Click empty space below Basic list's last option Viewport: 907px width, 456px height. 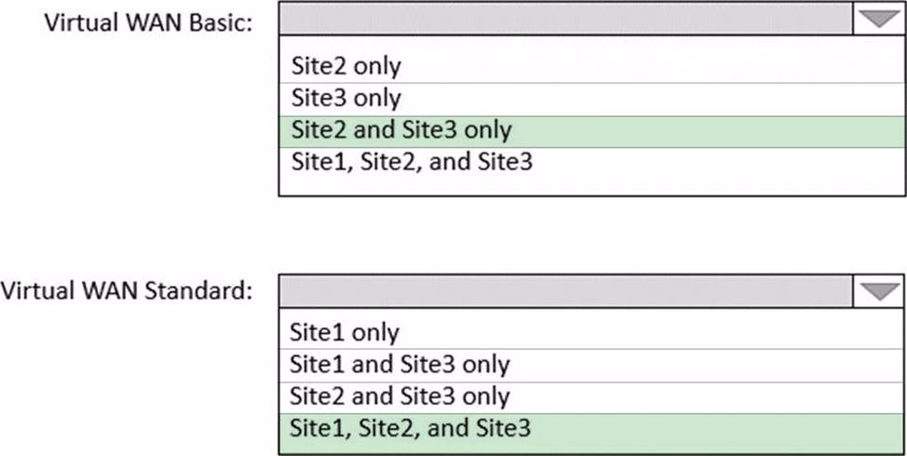pyautogui.click(x=591, y=186)
